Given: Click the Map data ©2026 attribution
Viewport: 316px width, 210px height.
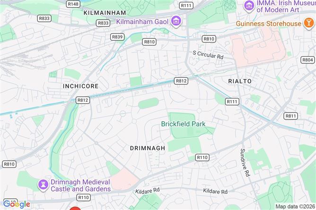Looking at the screenshot, I should click(295, 206).
